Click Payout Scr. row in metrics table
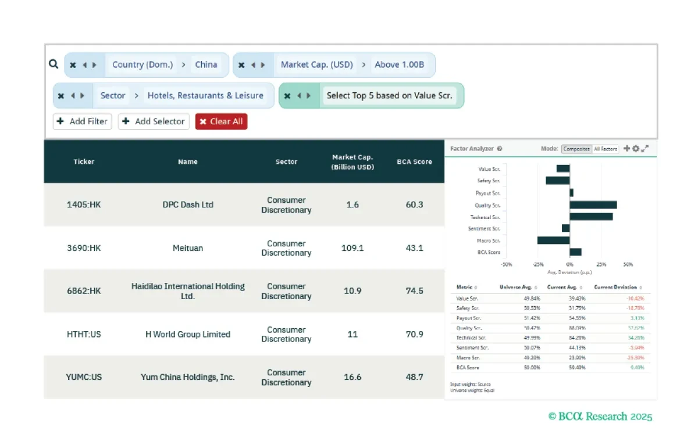This screenshot has width=698, height=438. click(x=550, y=318)
